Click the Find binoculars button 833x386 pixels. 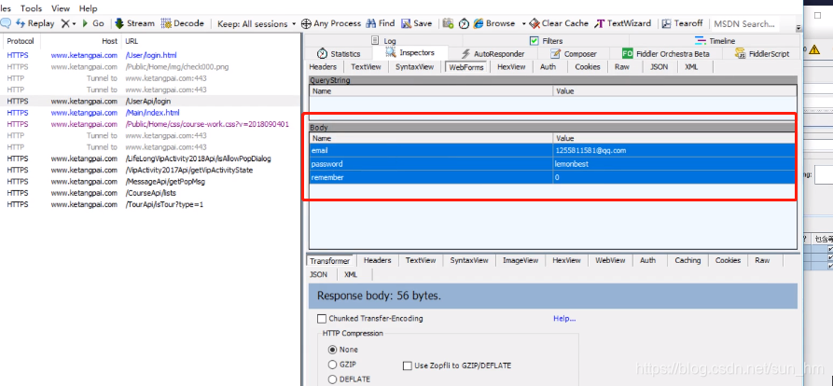380,23
